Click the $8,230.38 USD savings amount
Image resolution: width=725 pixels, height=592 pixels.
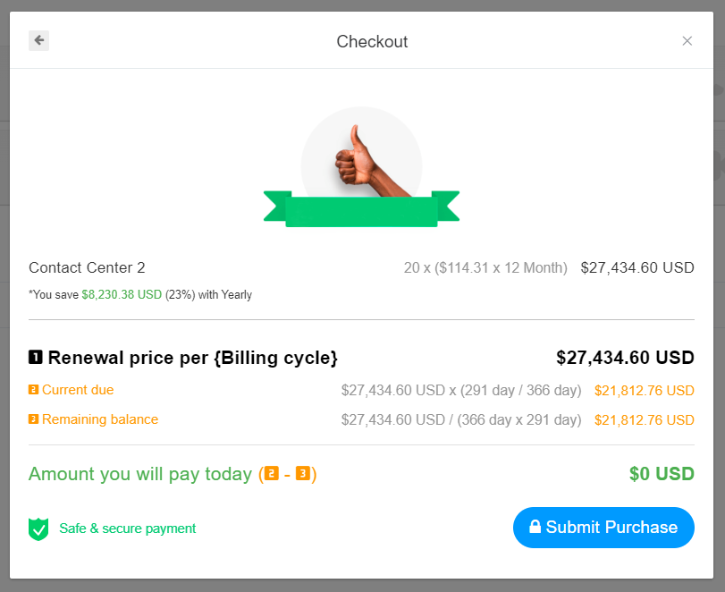coord(122,294)
